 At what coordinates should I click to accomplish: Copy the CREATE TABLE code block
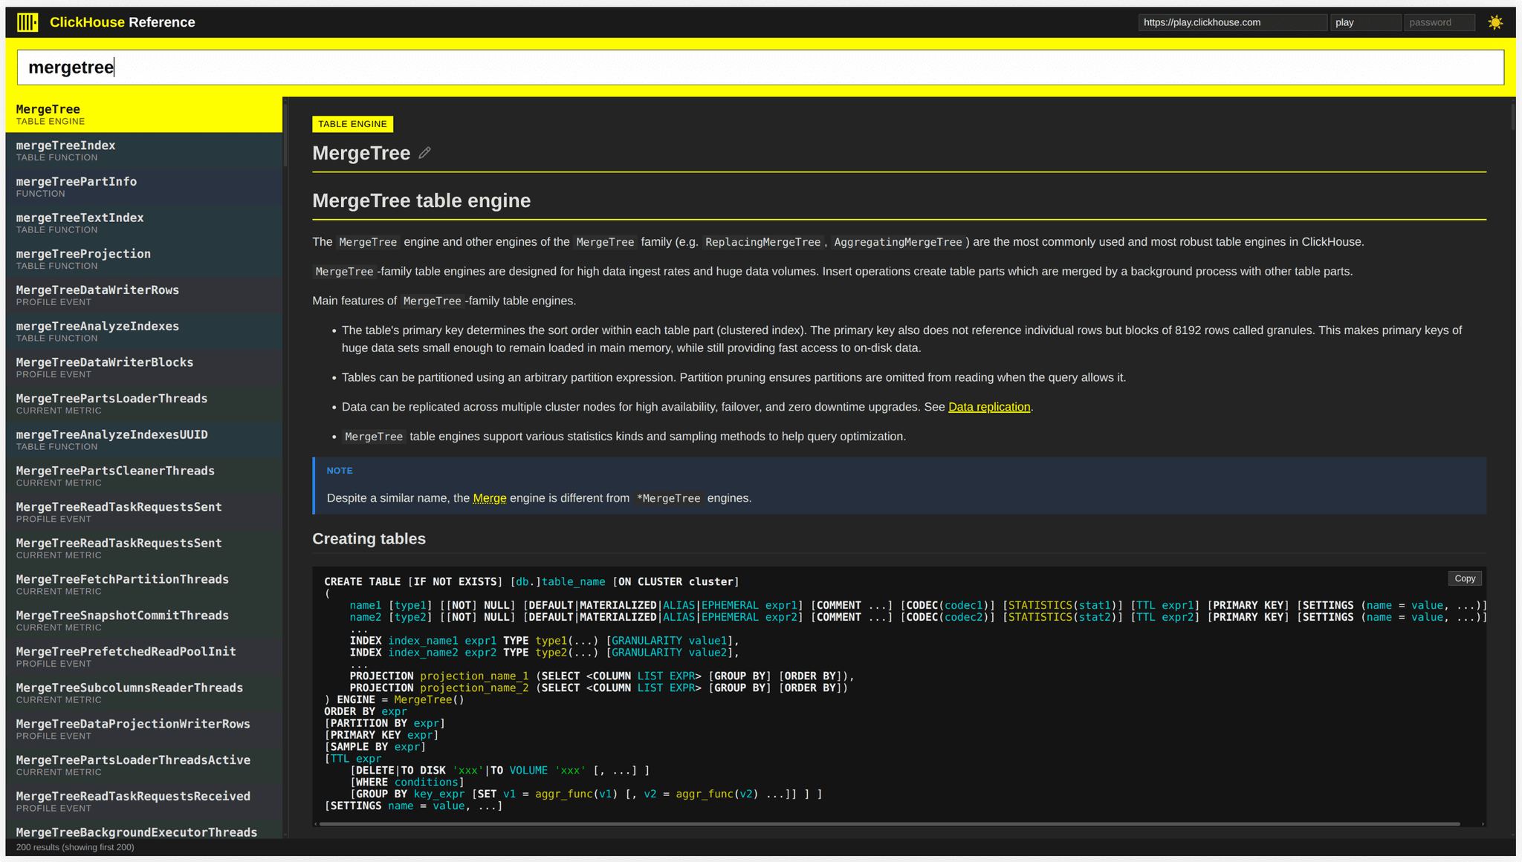click(1465, 578)
